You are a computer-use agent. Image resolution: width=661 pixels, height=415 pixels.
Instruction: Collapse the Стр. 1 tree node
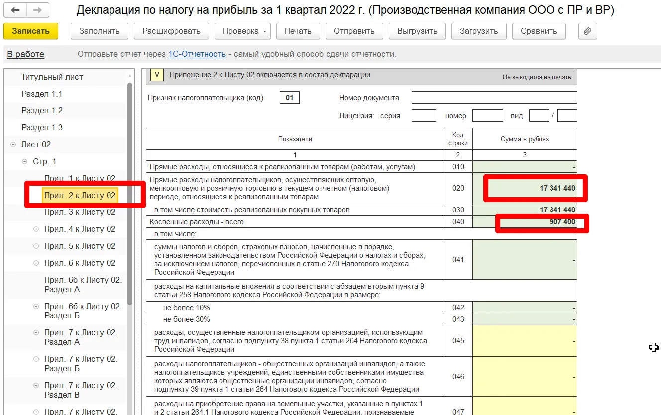[24, 162]
